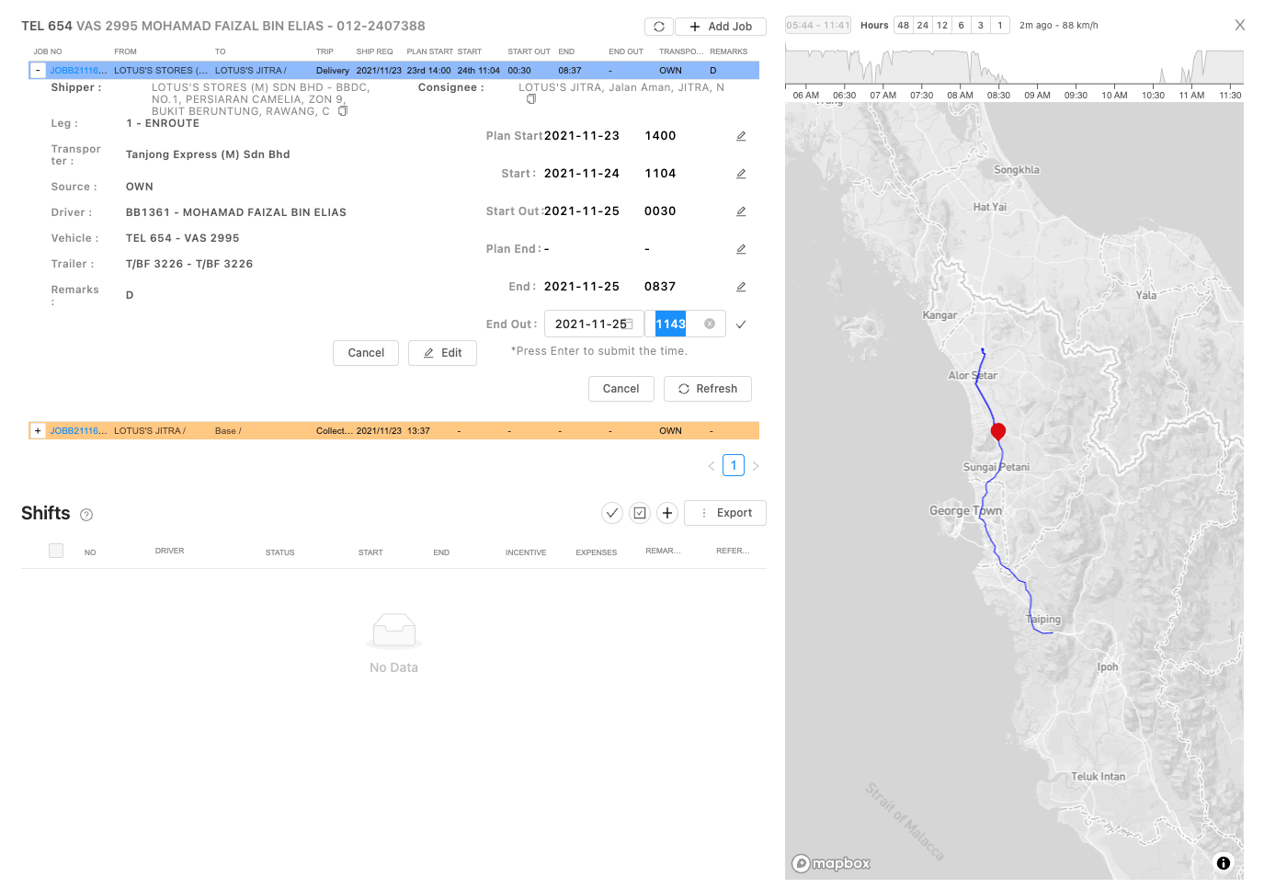1264x888 pixels.
Task: Open Shifts help question mark icon
Action: tap(86, 515)
